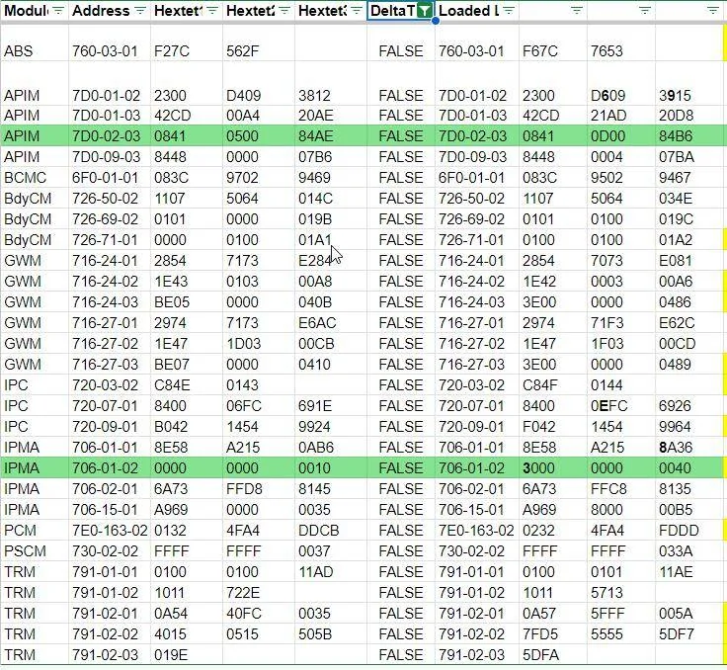
Task: Select the Module header cell
Action: (x=35, y=11)
